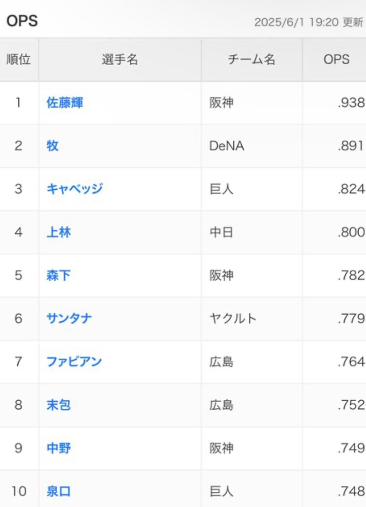Viewport: 366px width, 507px height.
Task: Open player link 牧
Action: click(53, 146)
